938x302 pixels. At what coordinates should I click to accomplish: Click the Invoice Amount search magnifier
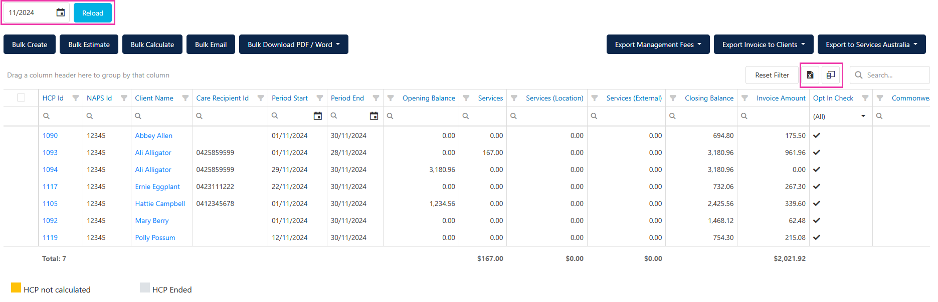tap(744, 116)
